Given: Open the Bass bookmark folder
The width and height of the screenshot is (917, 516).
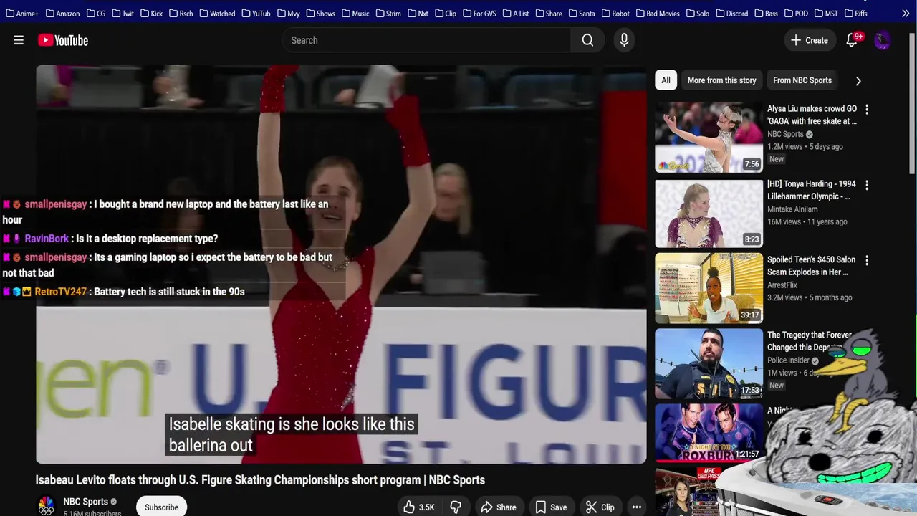Looking at the screenshot, I should 766,13.
